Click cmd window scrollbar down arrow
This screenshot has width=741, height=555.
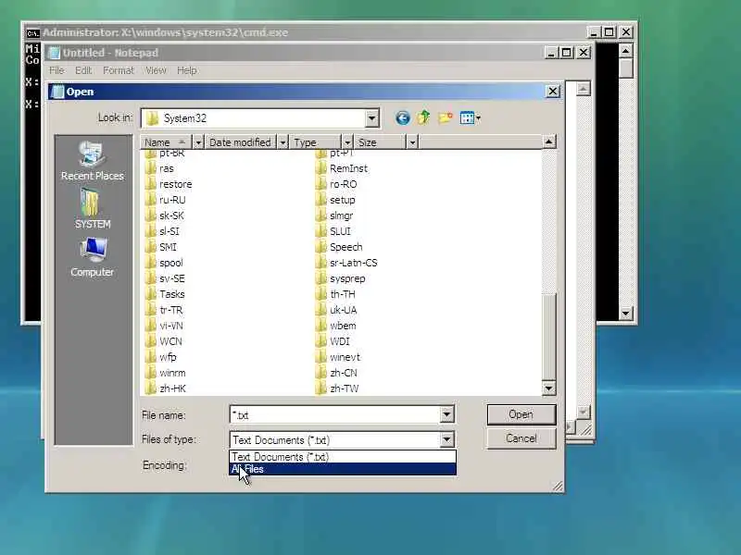[626, 313]
